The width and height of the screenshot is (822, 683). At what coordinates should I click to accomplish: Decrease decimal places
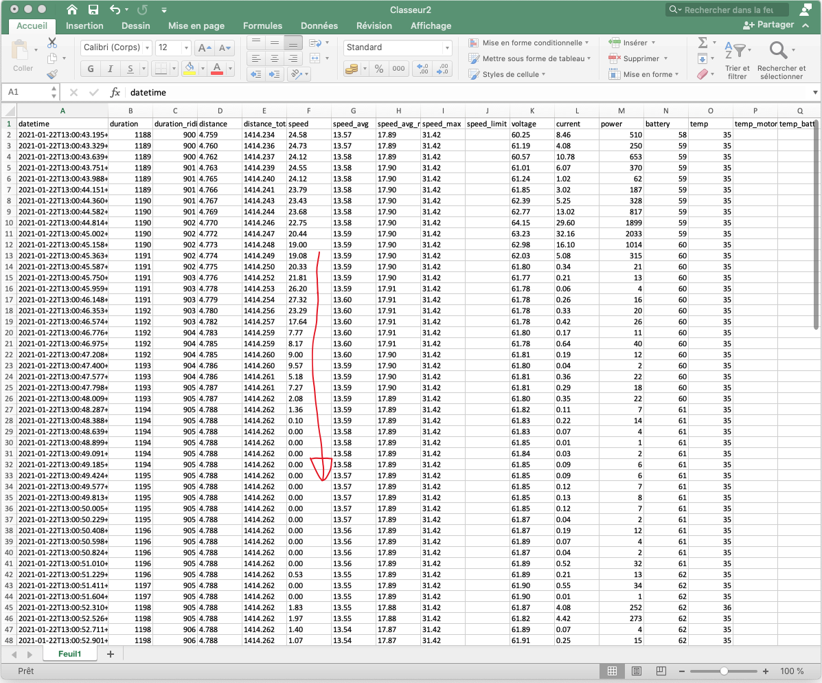click(442, 69)
